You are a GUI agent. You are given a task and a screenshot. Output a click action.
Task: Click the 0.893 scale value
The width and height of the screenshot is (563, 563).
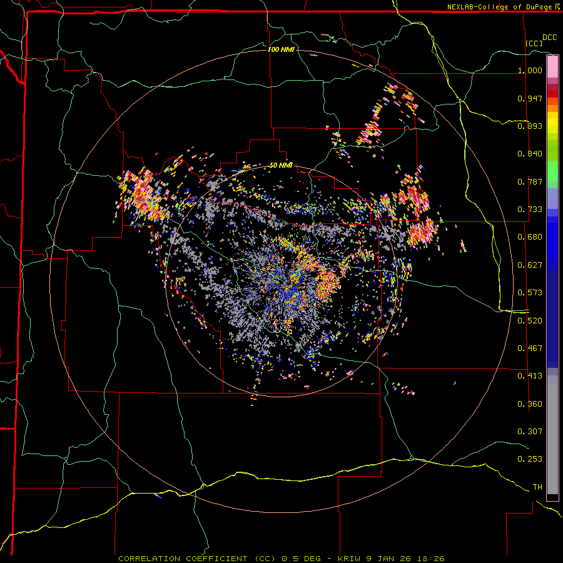(x=530, y=126)
